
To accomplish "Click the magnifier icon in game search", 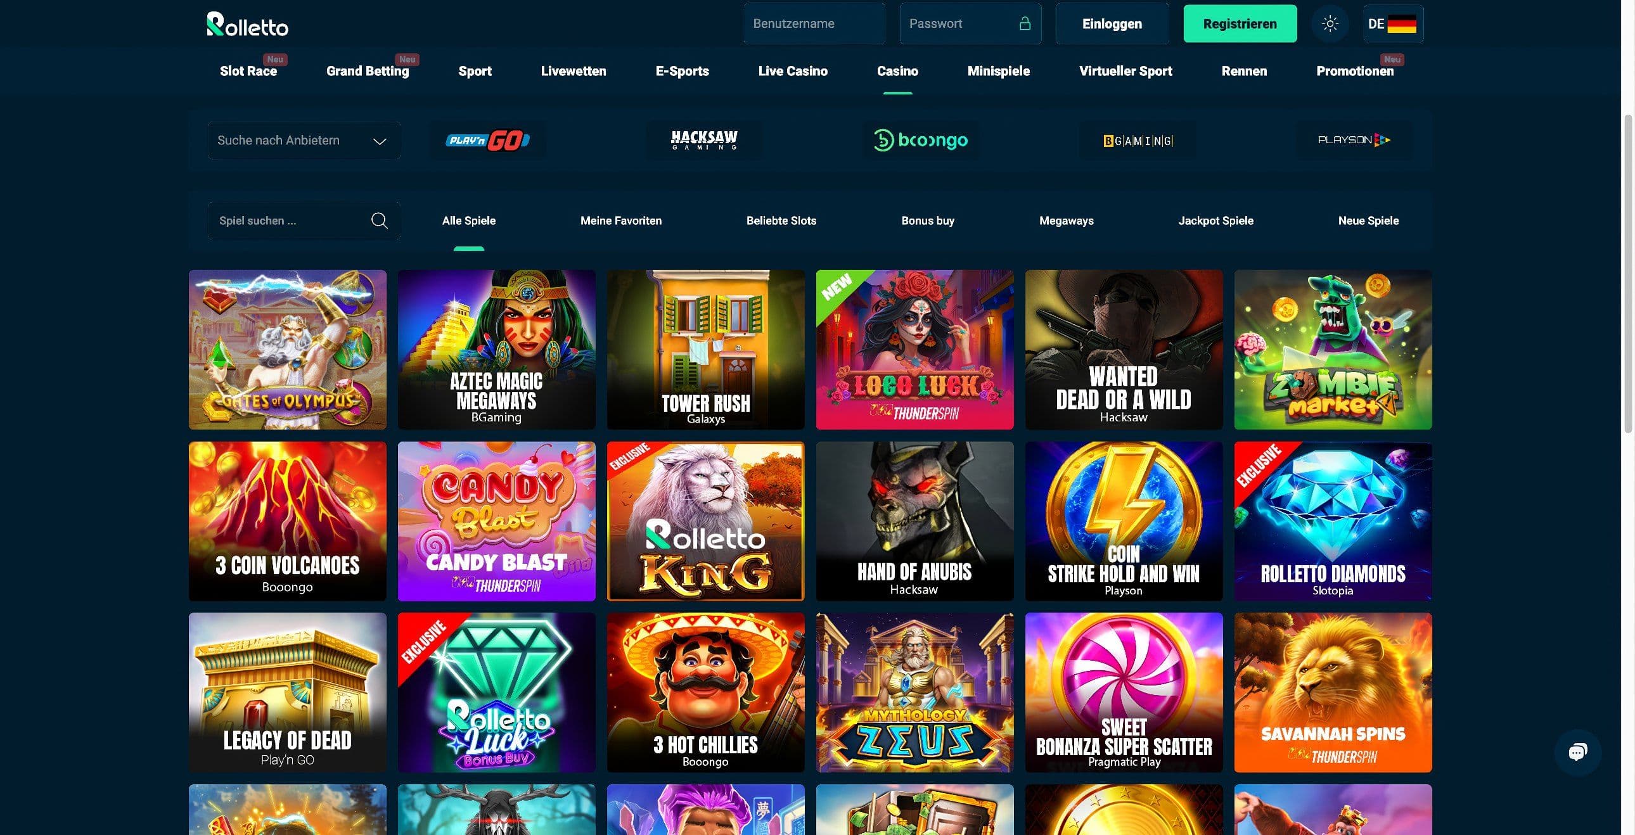I will (379, 220).
